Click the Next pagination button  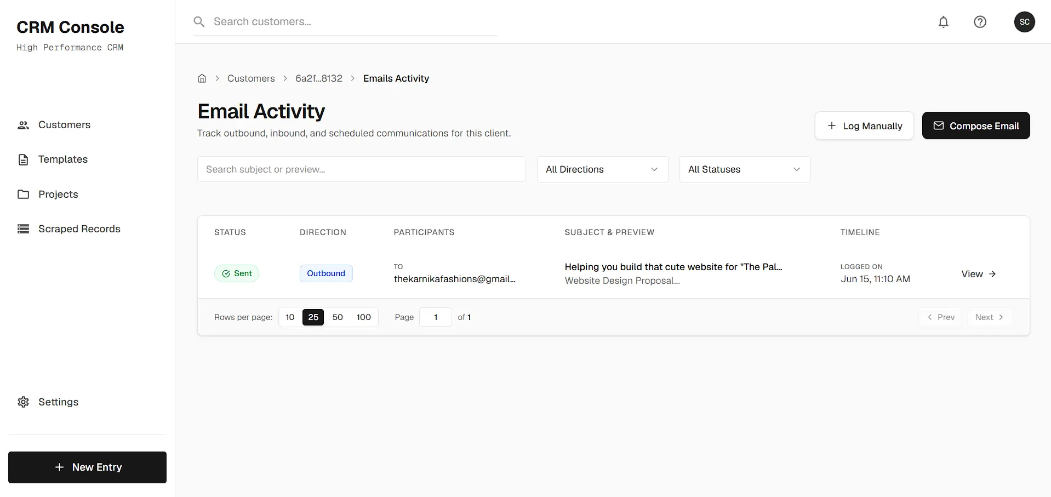click(x=990, y=317)
